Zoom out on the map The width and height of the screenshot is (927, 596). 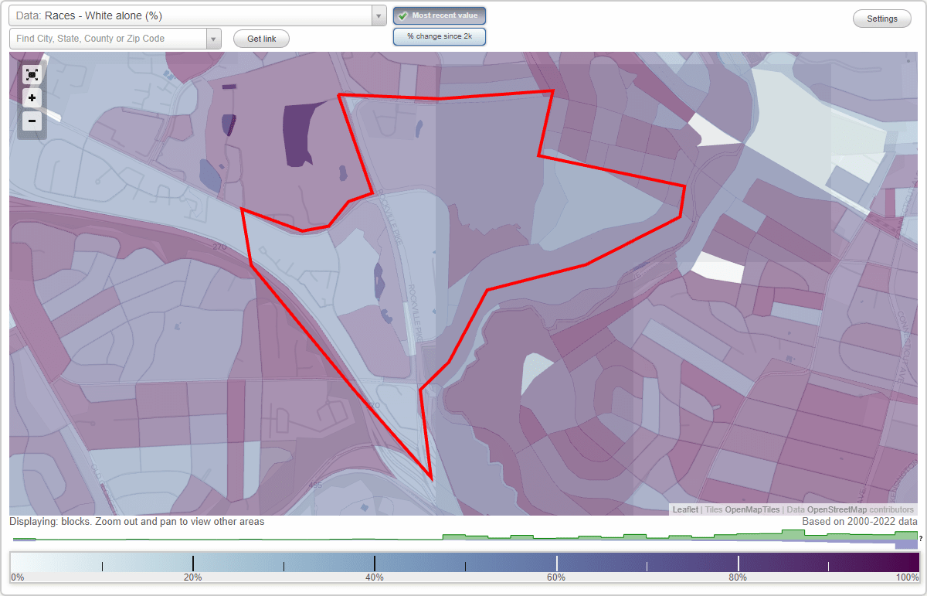[32, 121]
